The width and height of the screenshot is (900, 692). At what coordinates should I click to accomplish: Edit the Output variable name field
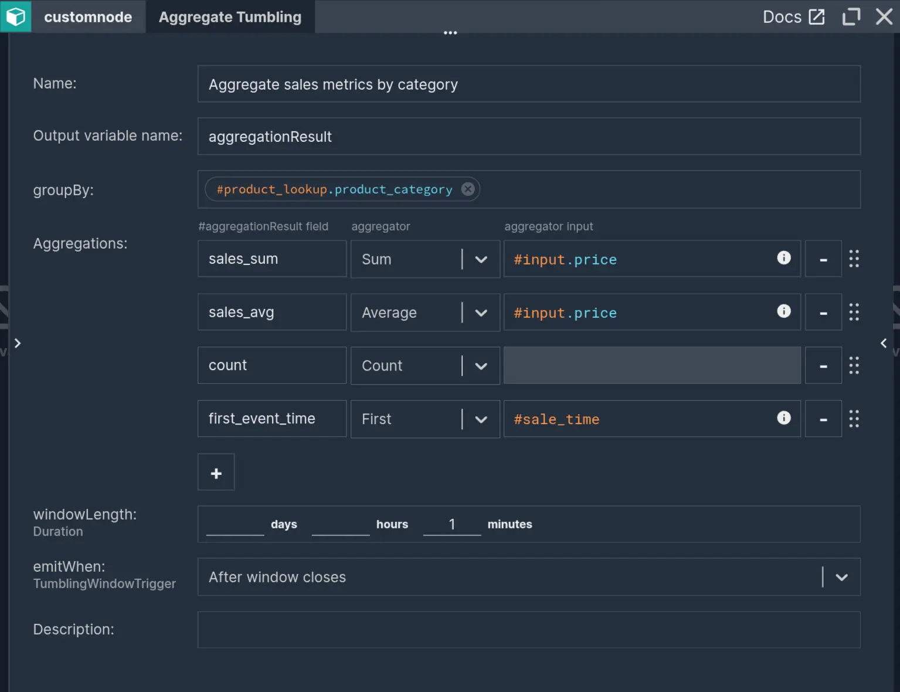point(529,137)
